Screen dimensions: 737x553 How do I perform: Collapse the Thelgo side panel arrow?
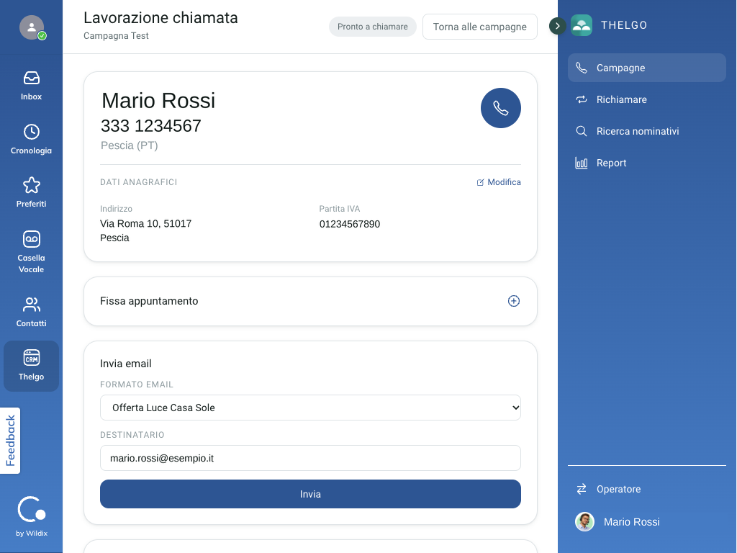[558, 26]
